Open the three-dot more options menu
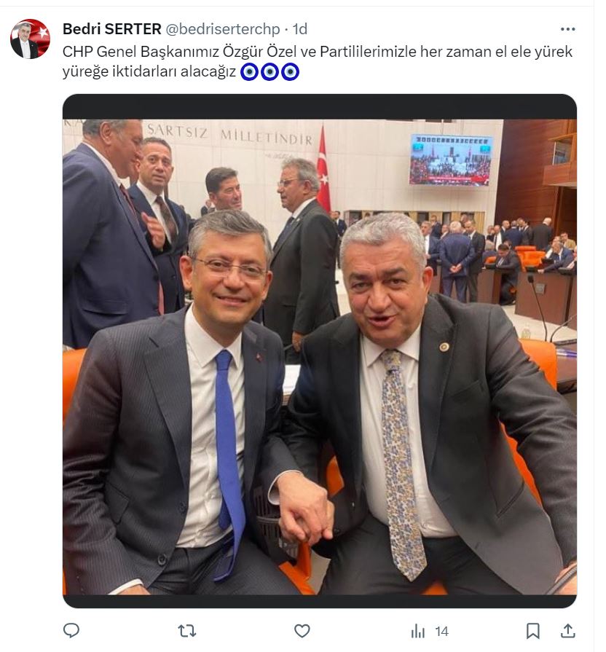606x652 pixels. pyautogui.click(x=567, y=29)
